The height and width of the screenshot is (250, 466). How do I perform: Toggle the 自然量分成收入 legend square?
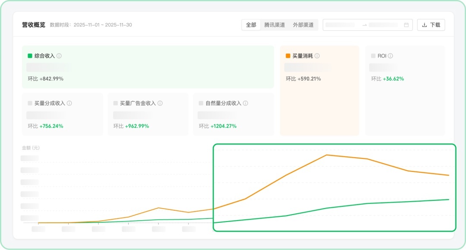(x=201, y=104)
